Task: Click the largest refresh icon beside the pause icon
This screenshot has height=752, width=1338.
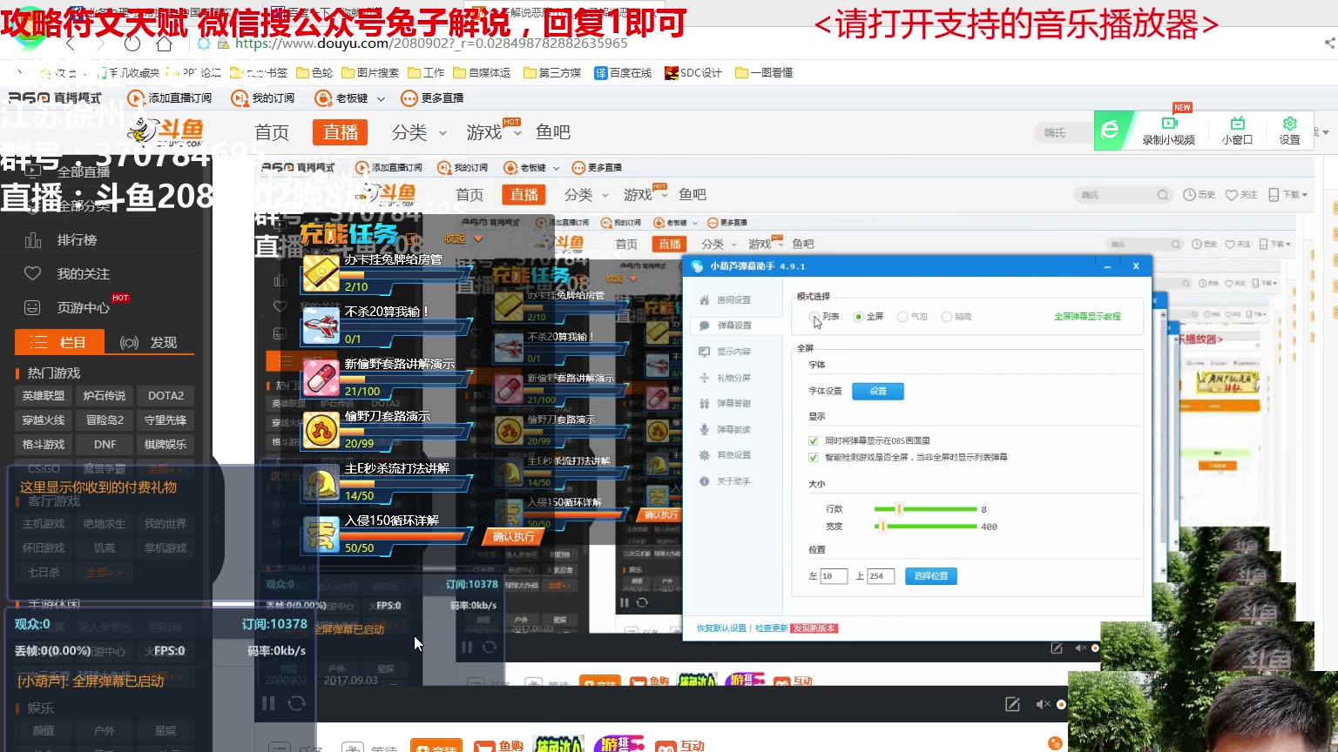Action: 296,703
